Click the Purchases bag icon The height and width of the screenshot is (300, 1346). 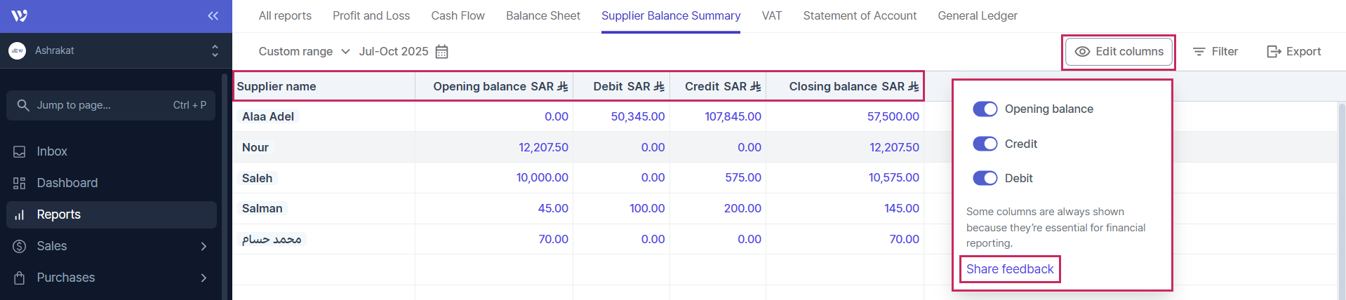(x=20, y=278)
